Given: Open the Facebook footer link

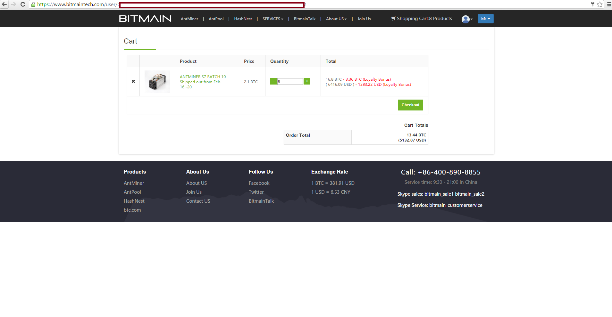Looking at the screenshot, I should (259, 183).
